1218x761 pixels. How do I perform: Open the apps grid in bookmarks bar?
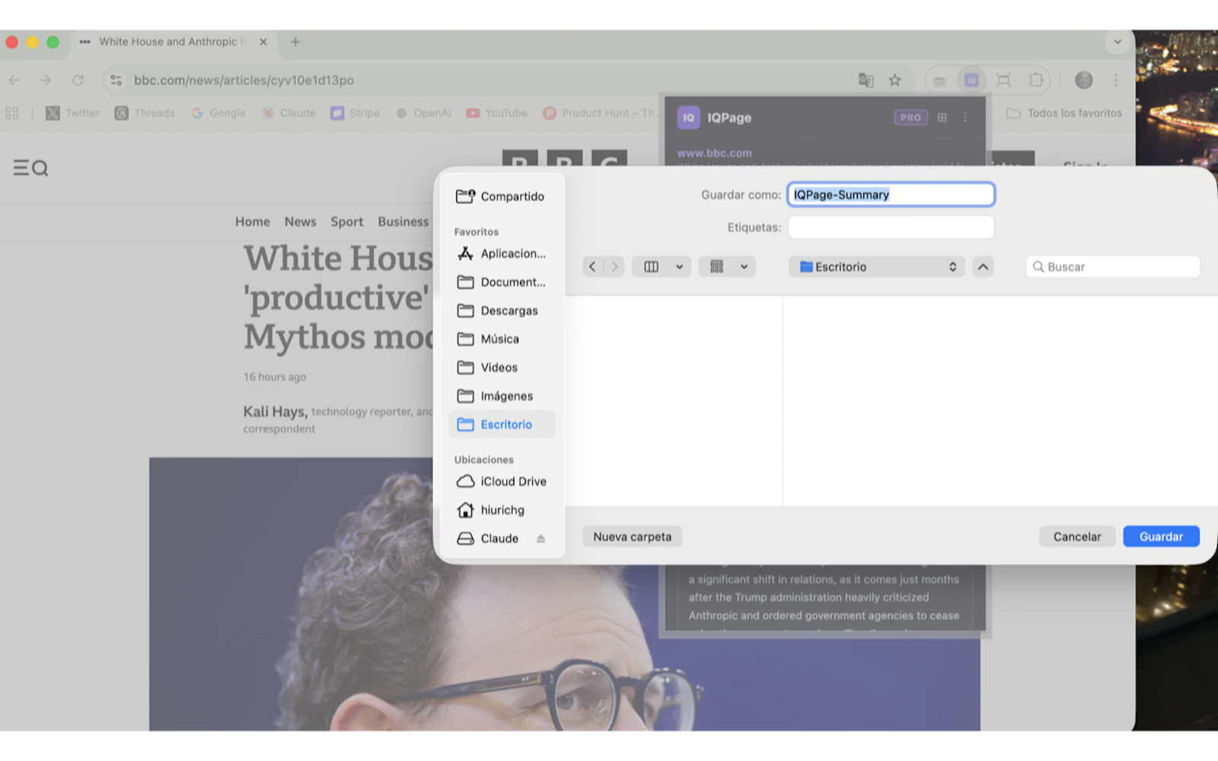click(12, 113)
